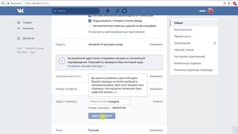Open the notifications bell icon
This screenshot has height=134, width=238.
(108, 11)
